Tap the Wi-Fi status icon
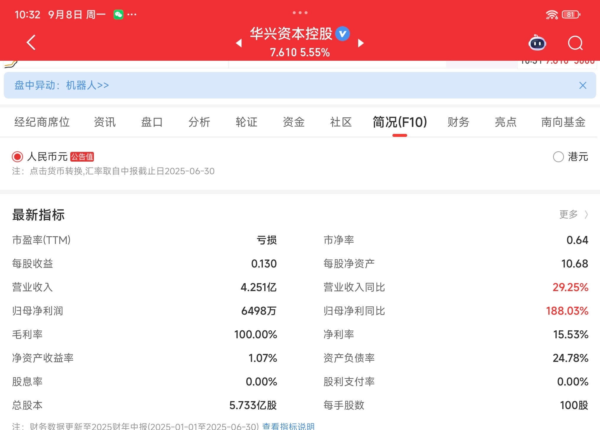The width and height of the screenshot is (600, 430). coord(552,14)
